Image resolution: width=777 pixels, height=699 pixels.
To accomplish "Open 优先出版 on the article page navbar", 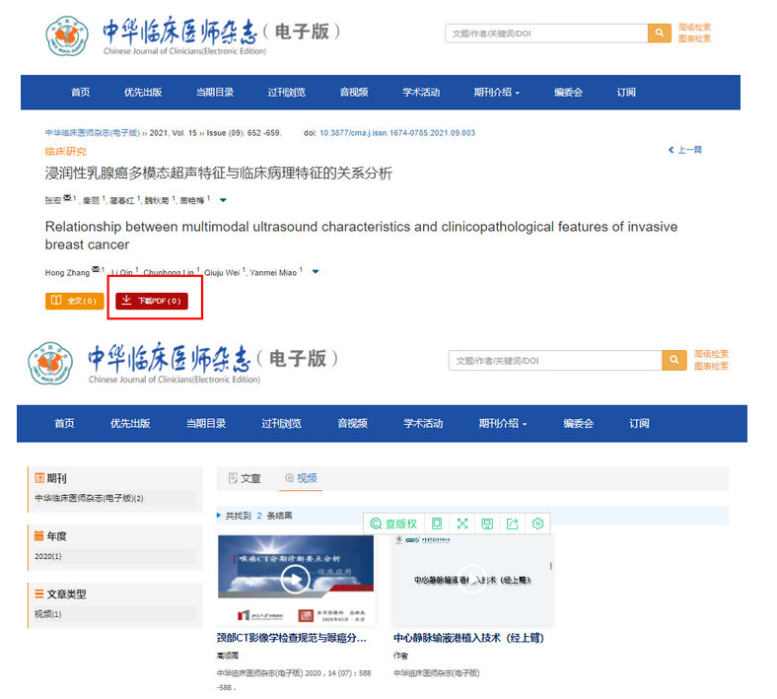I will click(143, 92).
